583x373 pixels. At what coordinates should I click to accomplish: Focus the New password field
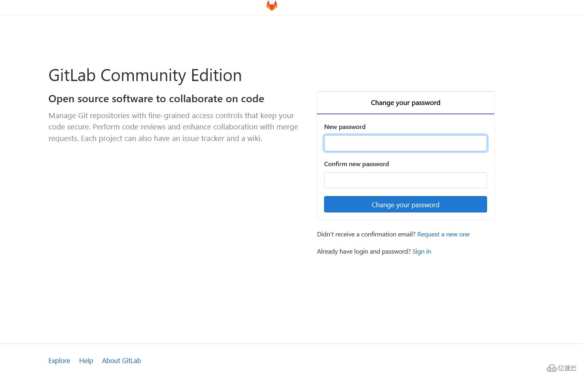[x=405, y=143]
